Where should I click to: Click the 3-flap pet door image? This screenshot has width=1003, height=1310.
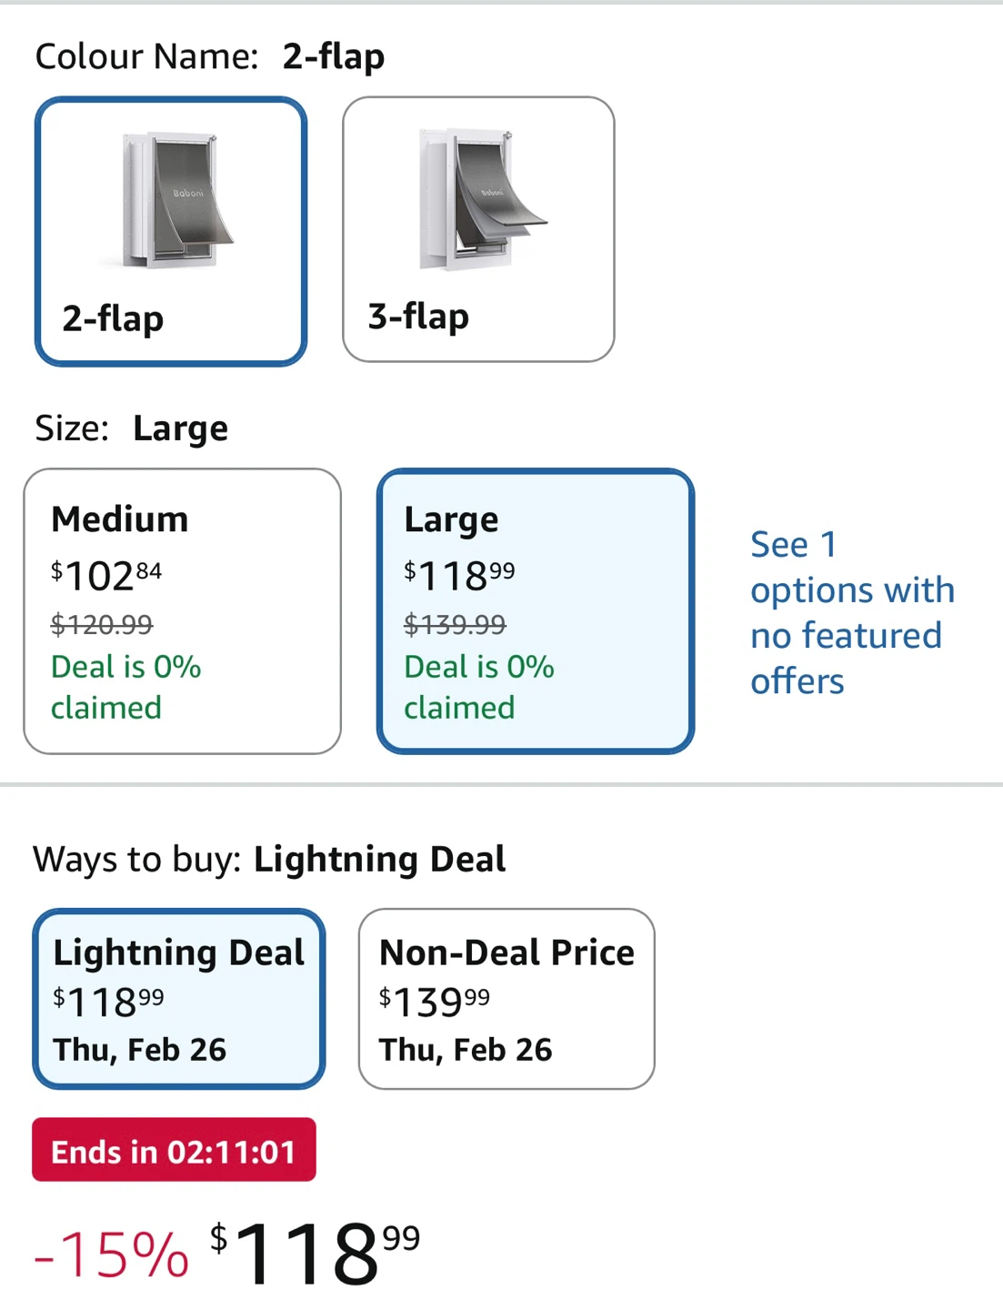tap(480, 200)
